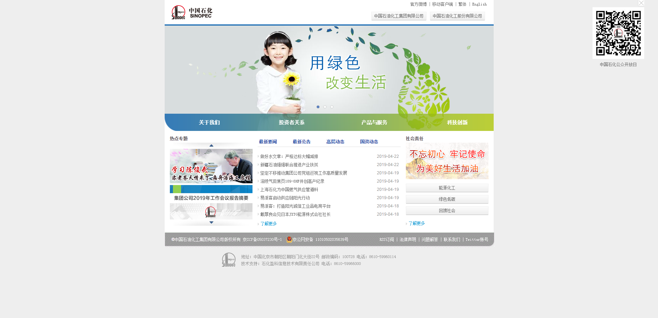Open 科技创新 navigation menu
658x318 pixels.
(457, 122)
